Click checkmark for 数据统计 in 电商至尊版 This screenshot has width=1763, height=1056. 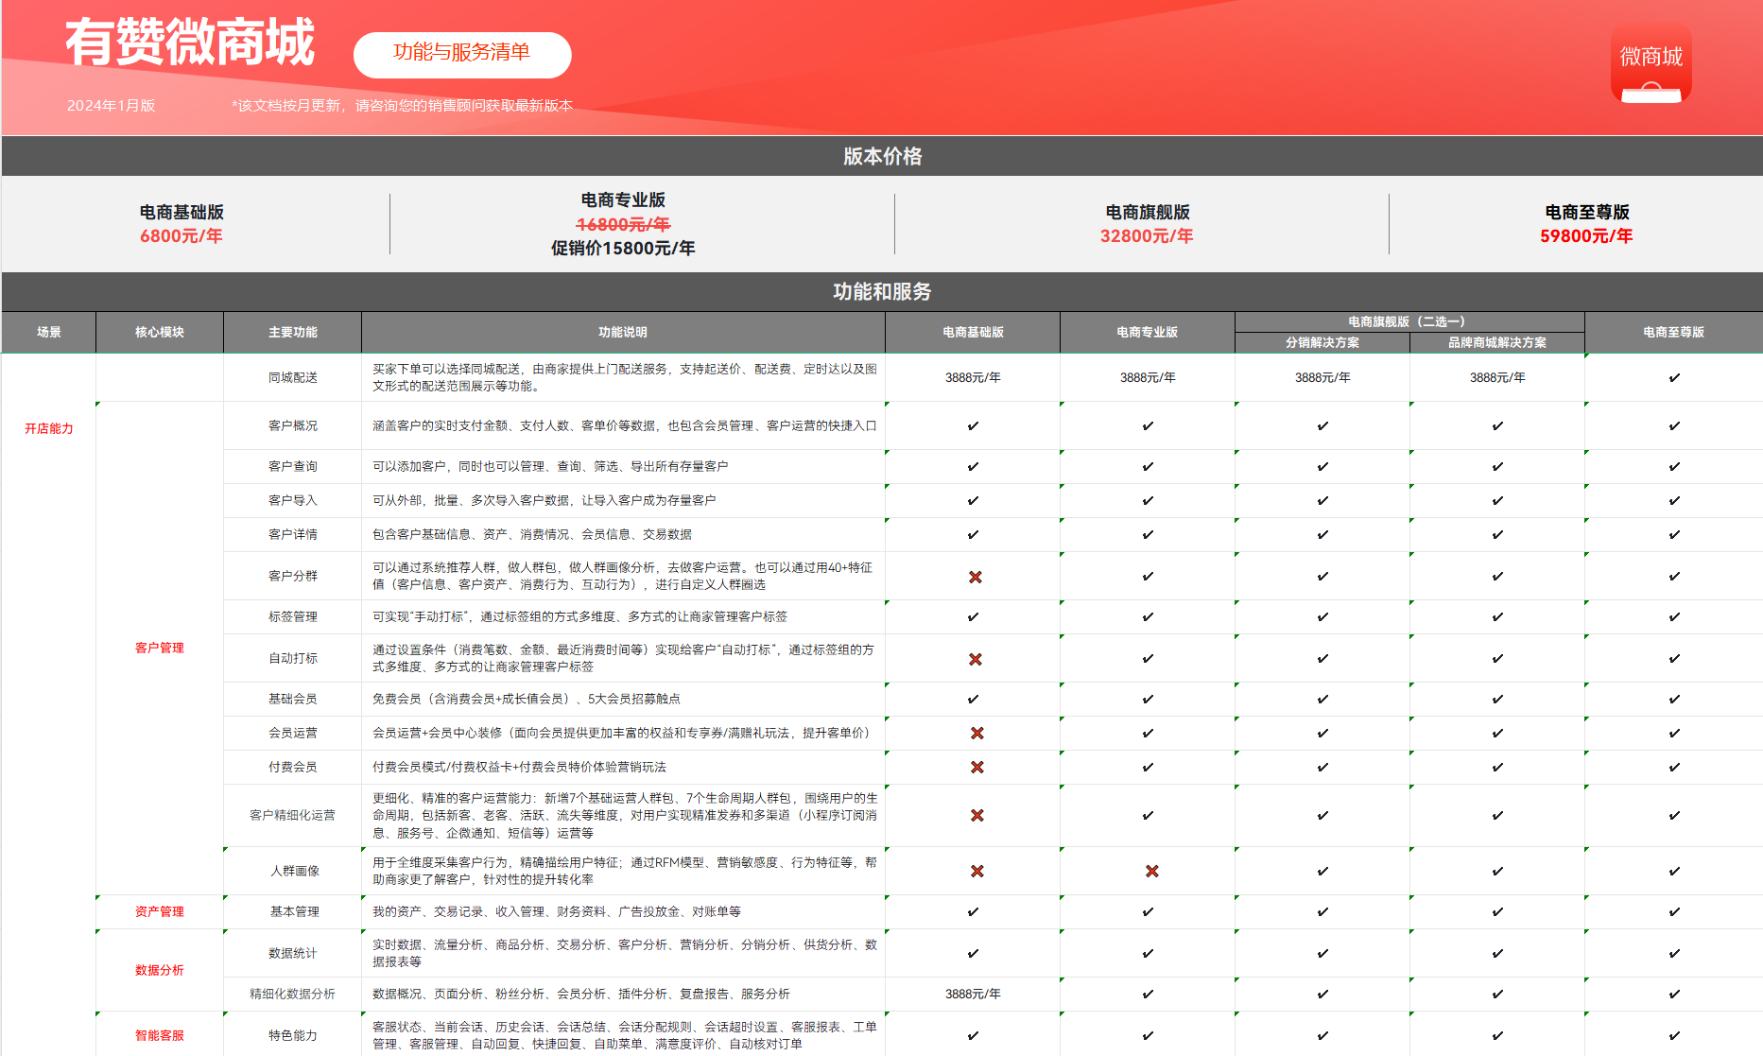[1674, 953]
